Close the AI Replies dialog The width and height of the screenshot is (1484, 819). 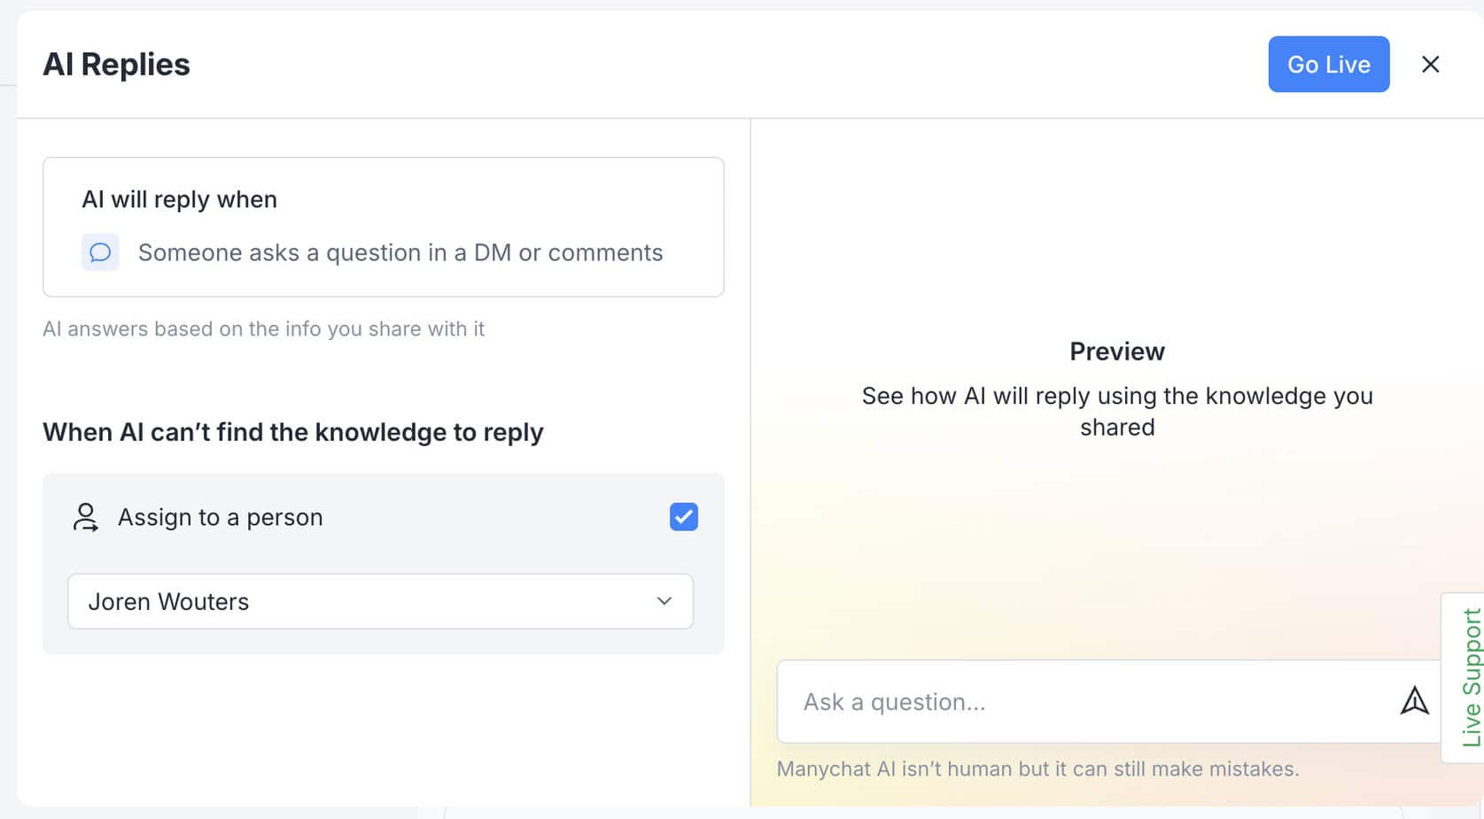1430,65
